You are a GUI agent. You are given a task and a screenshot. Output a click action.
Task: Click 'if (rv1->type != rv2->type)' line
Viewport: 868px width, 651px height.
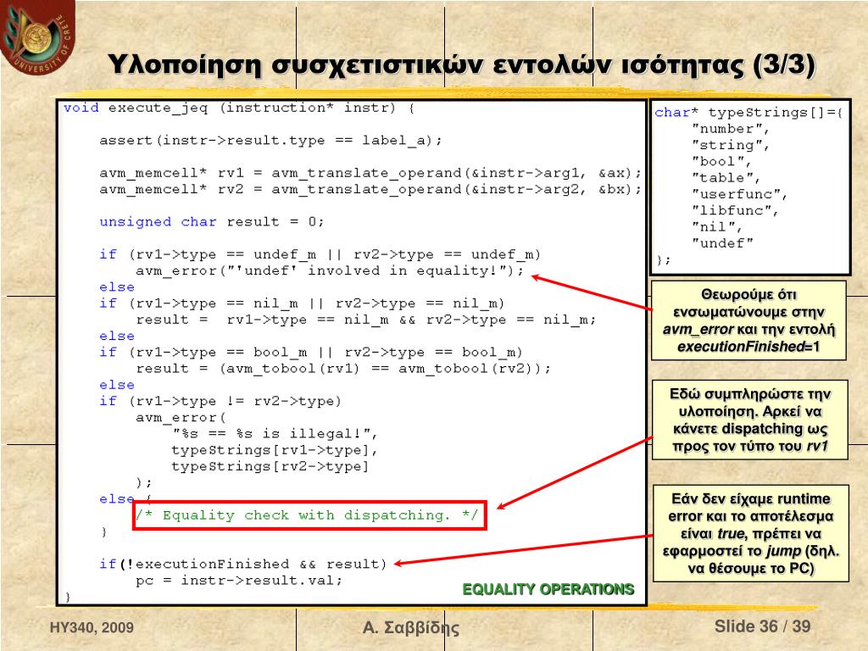220,401
